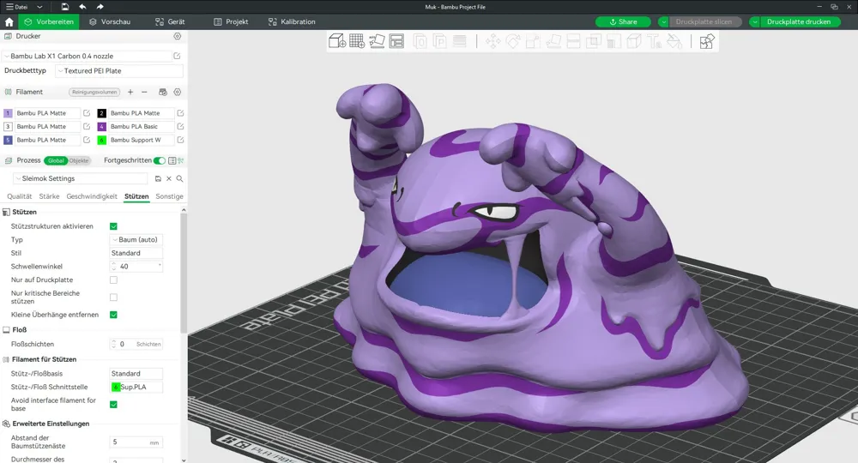The width and height of the screenshot is (858, 463).
Task: Click filament 5 blue color swatch
Action: point(8,140)
